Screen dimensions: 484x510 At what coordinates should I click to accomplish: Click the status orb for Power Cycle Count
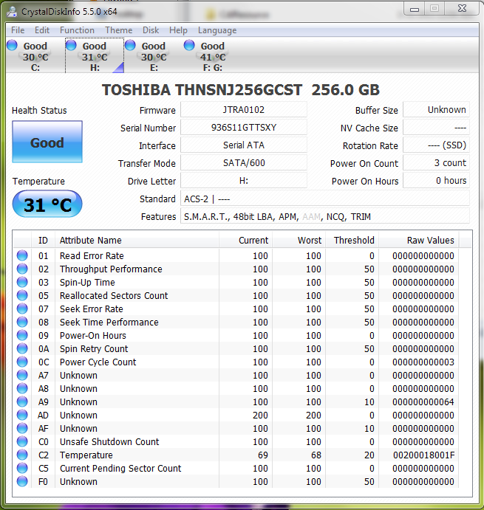(22, 362)
